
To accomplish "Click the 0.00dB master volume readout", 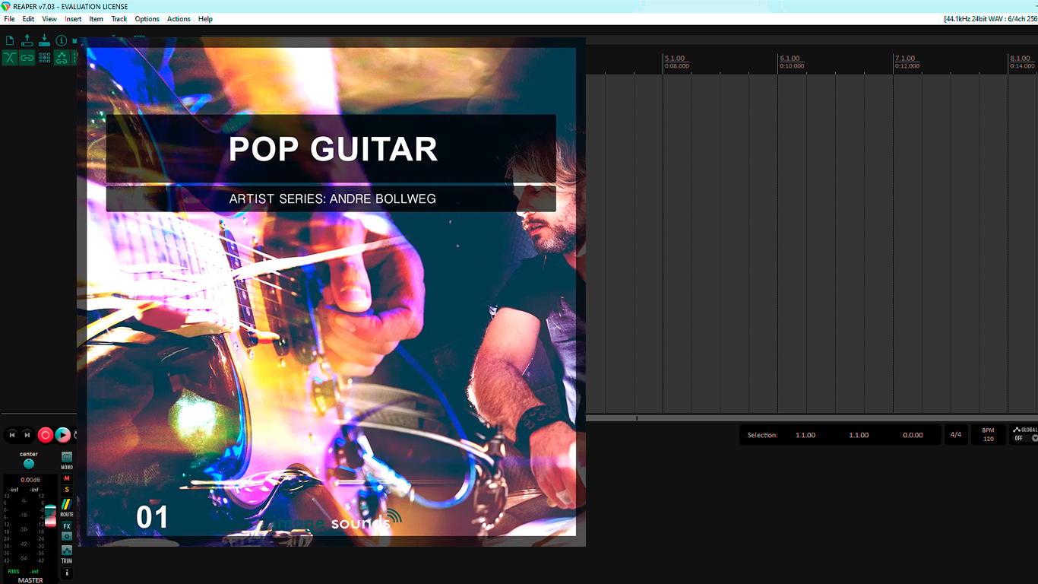I will coord(30,480).
